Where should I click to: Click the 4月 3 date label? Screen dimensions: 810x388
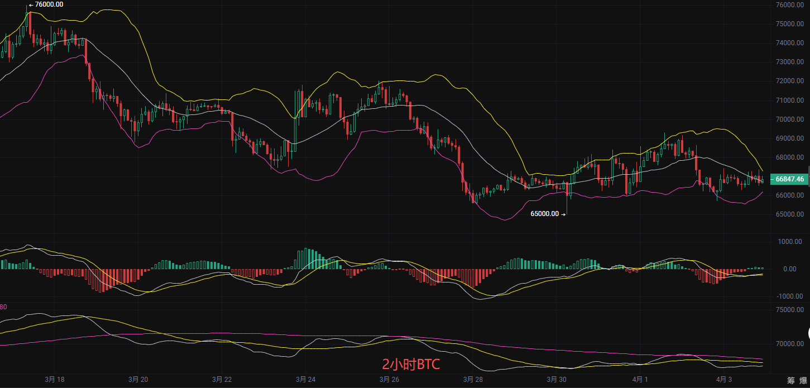tap(724, 380)
